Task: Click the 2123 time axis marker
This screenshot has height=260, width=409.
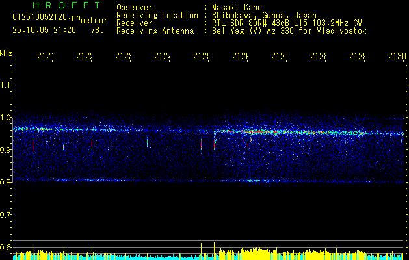Action: click(123, 56)
